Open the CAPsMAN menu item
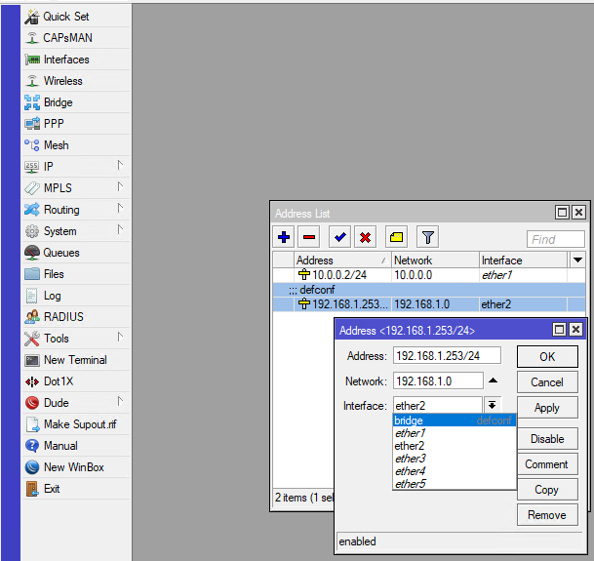 pyautogui.click(x=76, y=38)
